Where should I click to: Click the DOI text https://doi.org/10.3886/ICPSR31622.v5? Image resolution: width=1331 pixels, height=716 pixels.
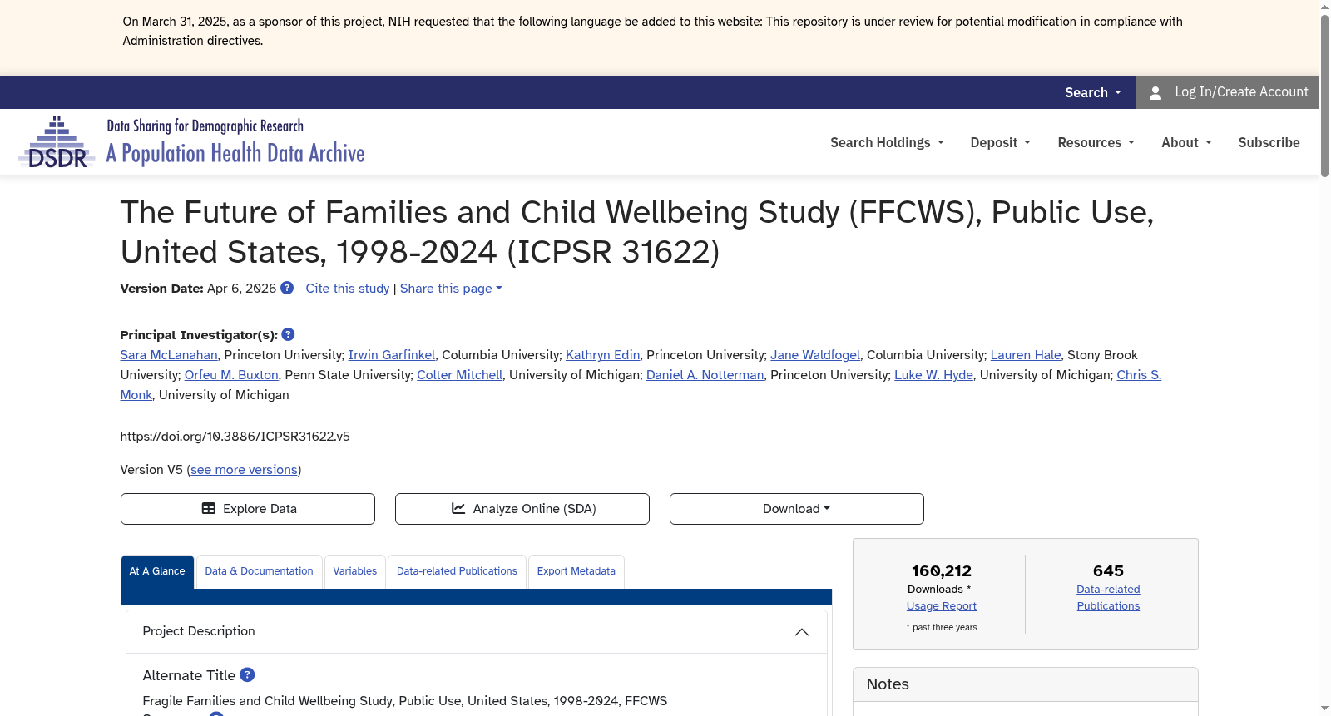pyautogui.click(x=235, y=436)
